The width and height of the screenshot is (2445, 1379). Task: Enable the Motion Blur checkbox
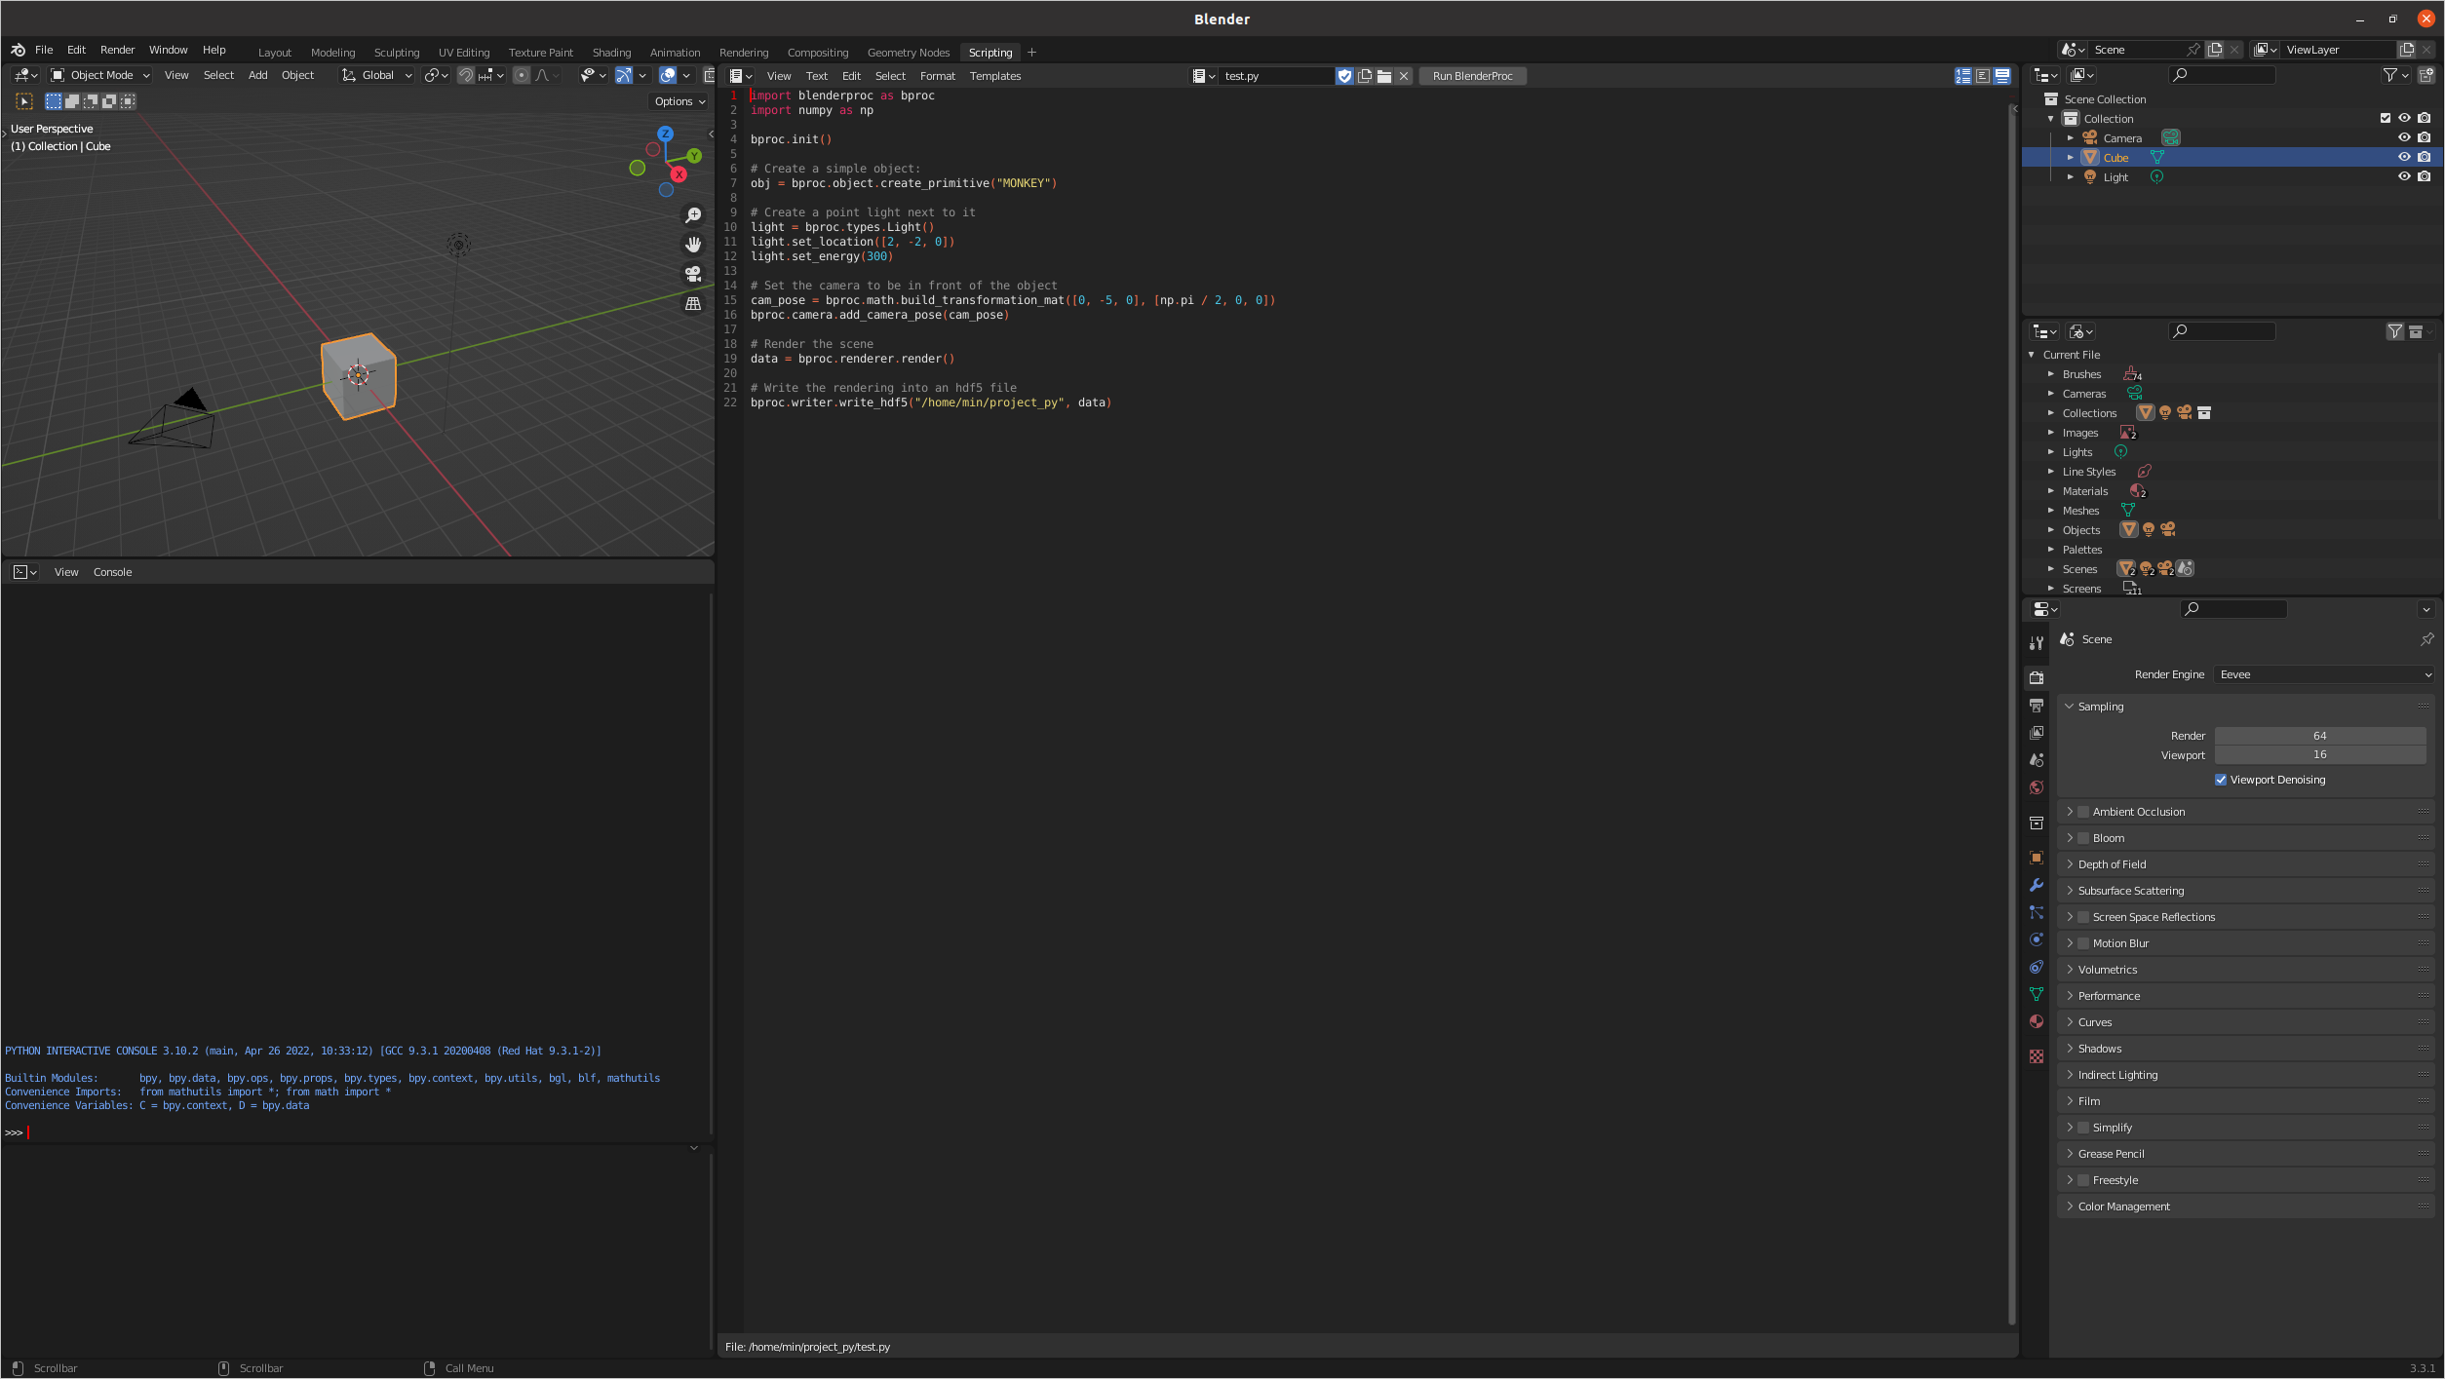(2083, 943)
